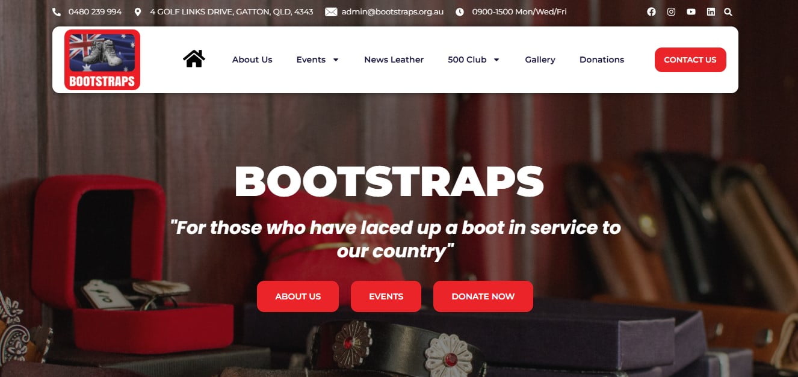Click the clock icon by opening hours

[x=460, y=11]
